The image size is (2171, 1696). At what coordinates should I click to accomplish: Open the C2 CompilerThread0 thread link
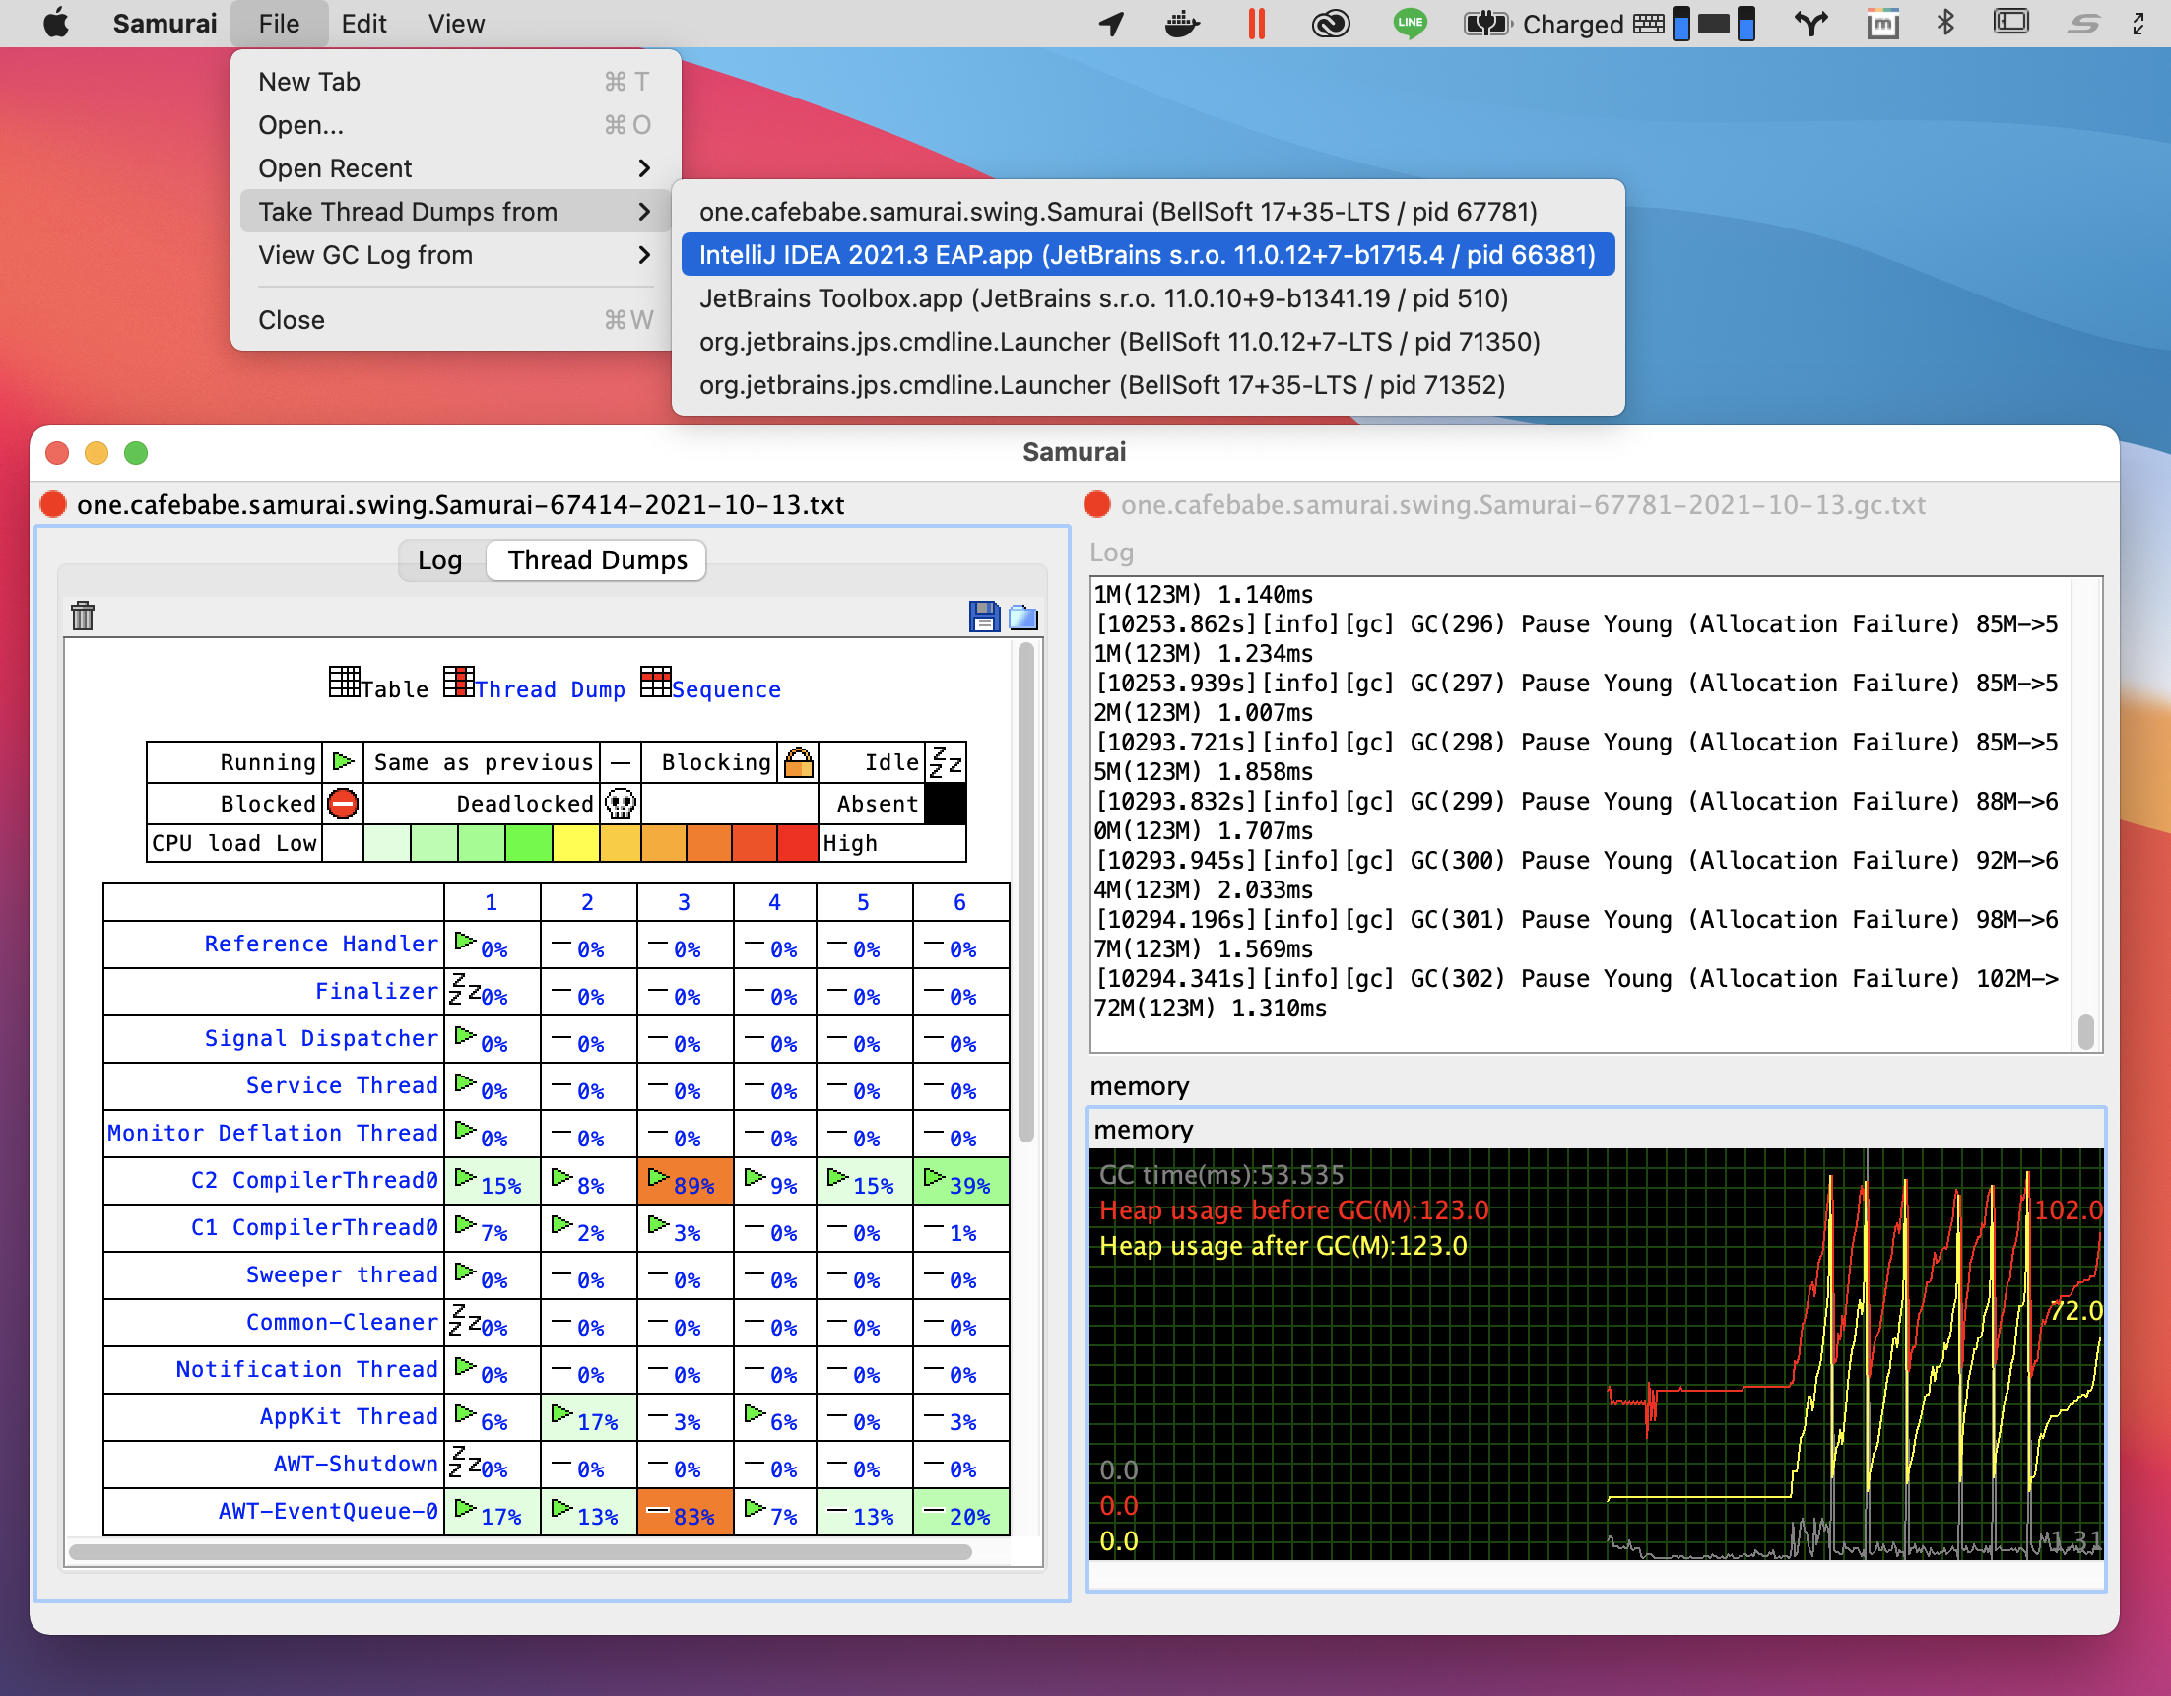tap(314, 1180)
